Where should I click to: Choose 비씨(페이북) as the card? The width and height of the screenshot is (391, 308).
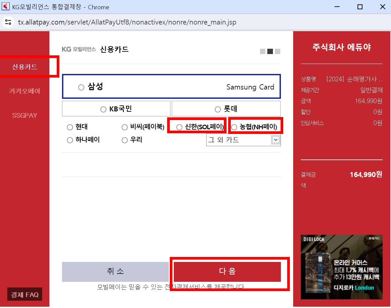pyautogui.click(x=125, y=127)
